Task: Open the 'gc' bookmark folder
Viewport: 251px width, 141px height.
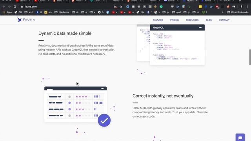Action: click(166, 12)
